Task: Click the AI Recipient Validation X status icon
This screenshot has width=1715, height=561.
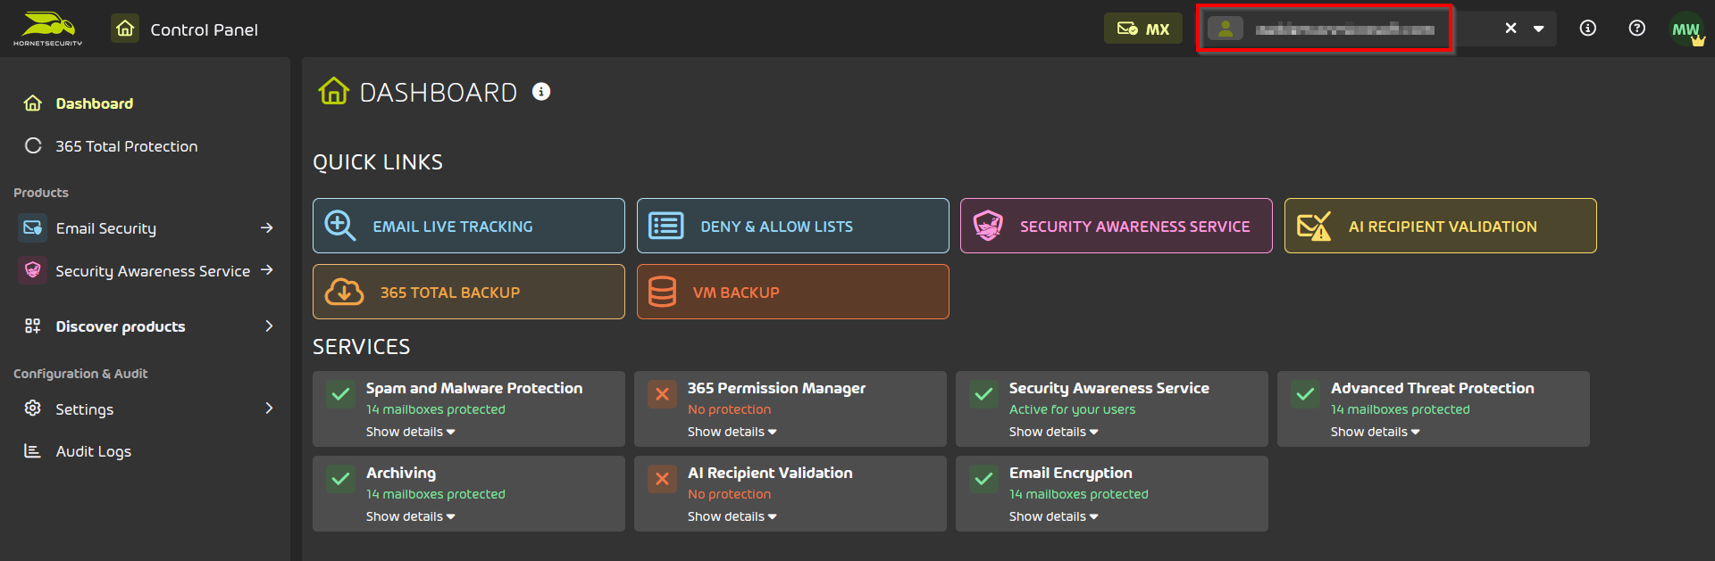Action: tap(662, 479)
